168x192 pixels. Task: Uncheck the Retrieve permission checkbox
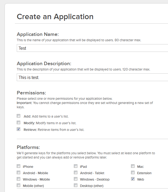[19, 129]
